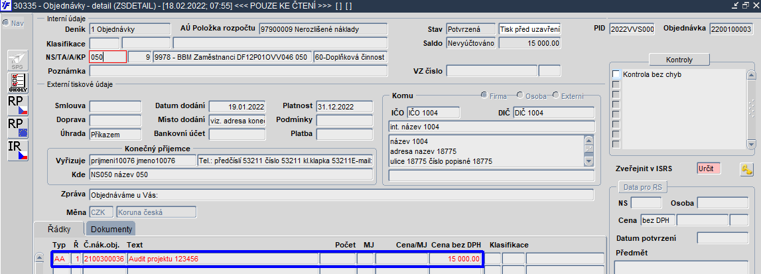Screen dimensions: 761x274
Task: Click the address box scroll-up arrow
Action: click(589, 140)
